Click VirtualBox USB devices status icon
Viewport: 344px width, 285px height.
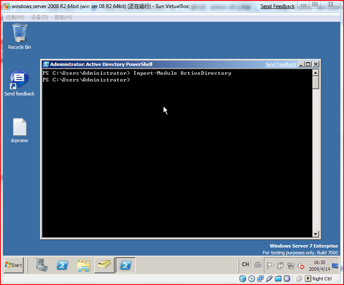[x=269, y=278]
